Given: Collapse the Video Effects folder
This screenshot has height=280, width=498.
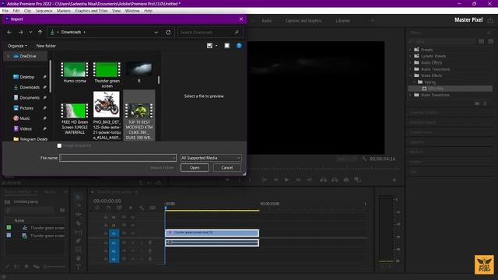Looking at the screenshot, I should [410, 75].
